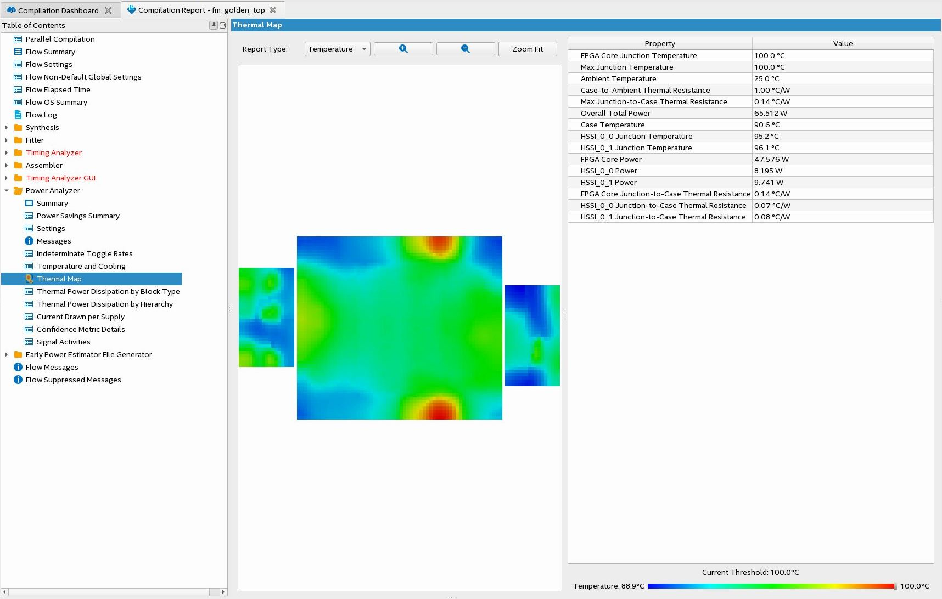Open Thermal Power Dissipation by Block Type

(x=108, y=291)
